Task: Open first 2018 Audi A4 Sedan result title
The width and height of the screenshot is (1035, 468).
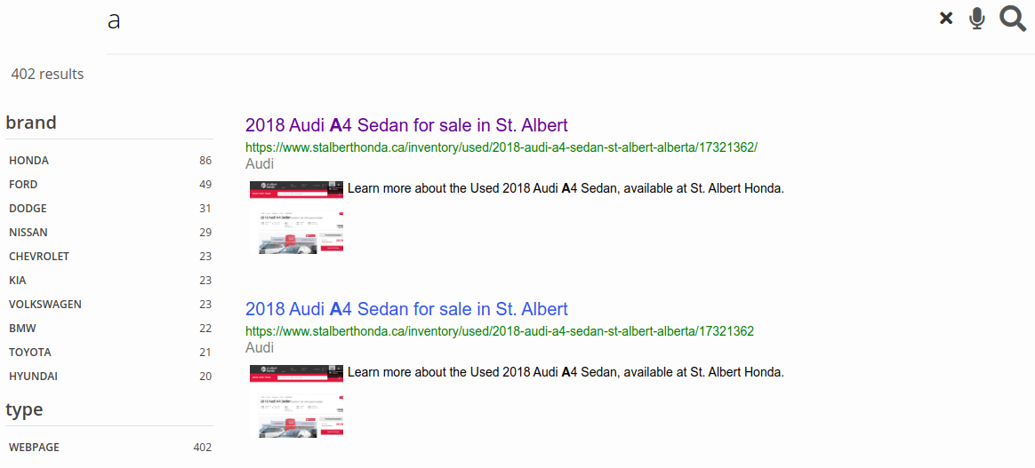Action: point(406,125)
